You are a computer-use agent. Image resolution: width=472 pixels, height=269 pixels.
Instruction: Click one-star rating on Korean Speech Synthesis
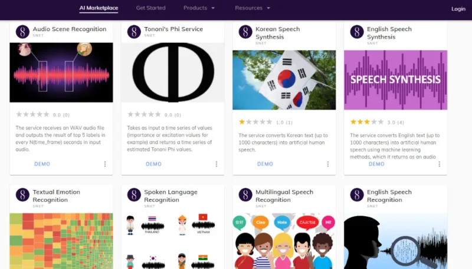[x=255, y=122]
